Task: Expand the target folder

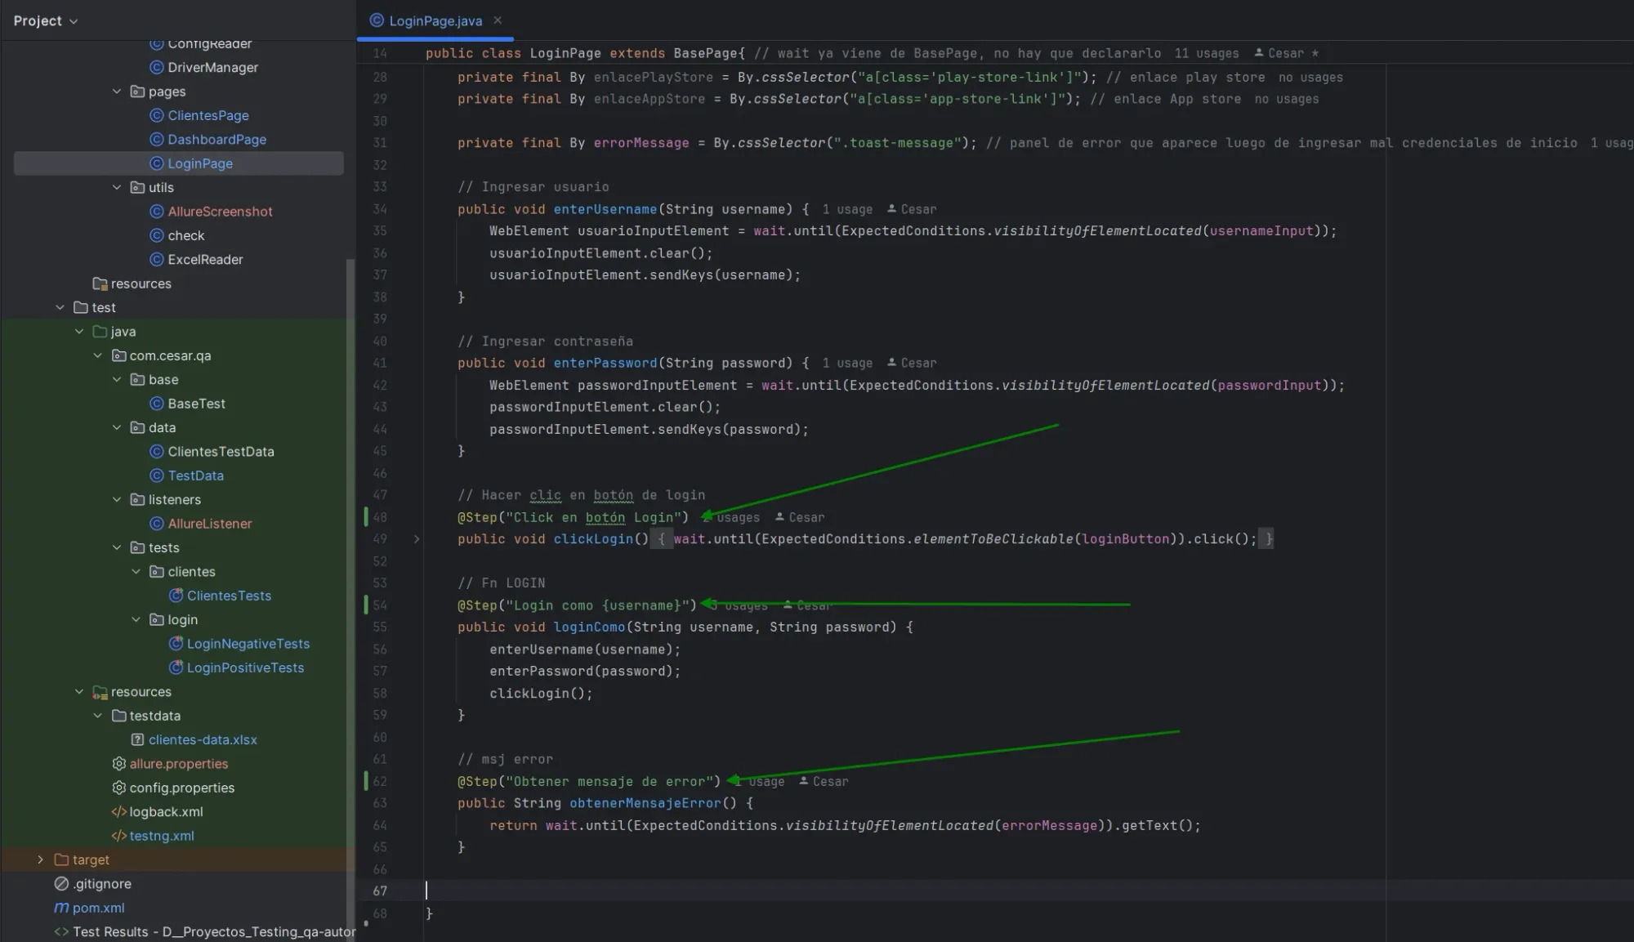Action: 40,859
